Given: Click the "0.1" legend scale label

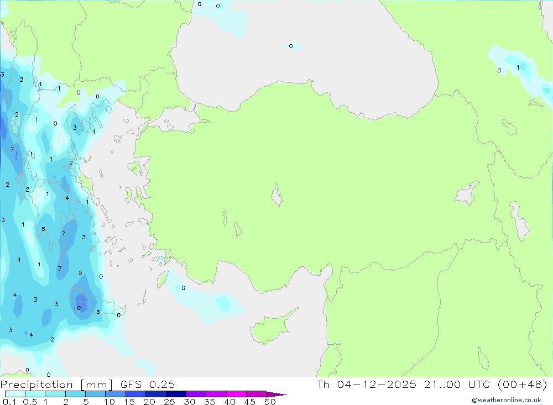Looking at the screenshot, I should click(9, 402).
